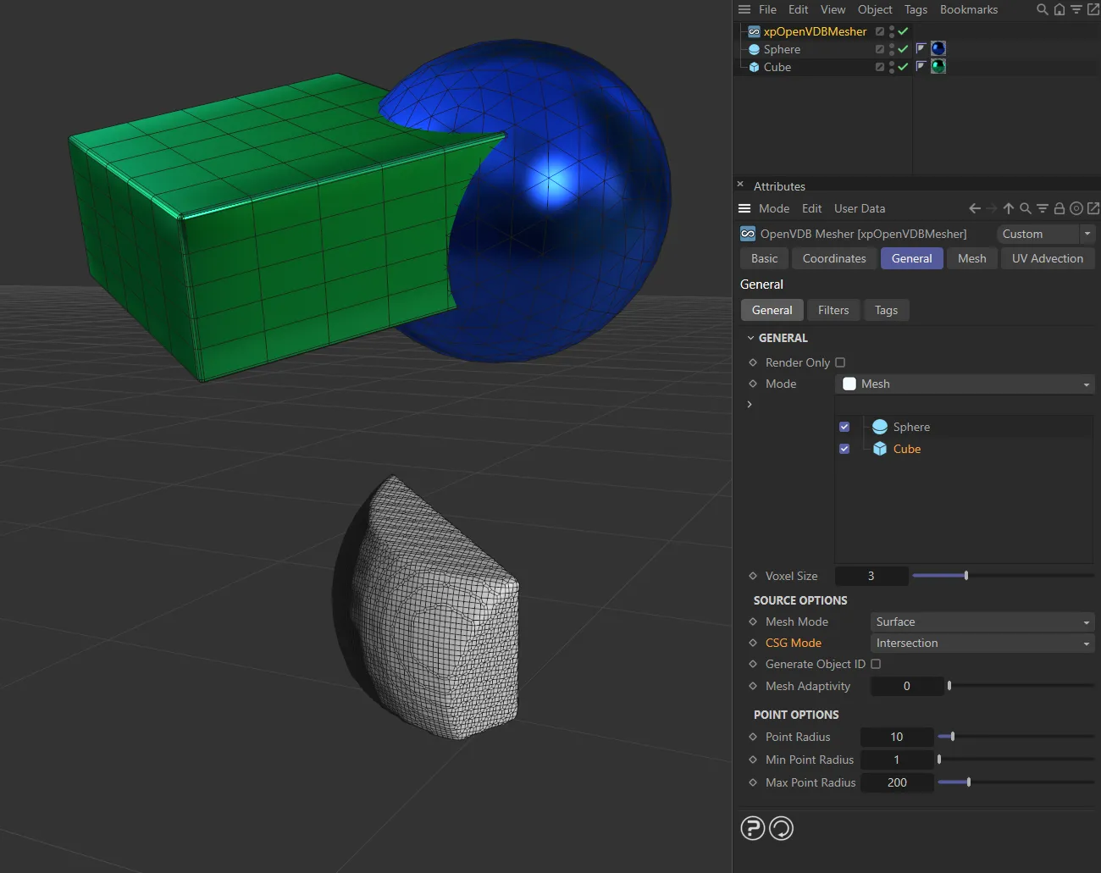Screen dimensions: 1101x873
Task: Click the Filters tab button
Action: coord(833,310)
